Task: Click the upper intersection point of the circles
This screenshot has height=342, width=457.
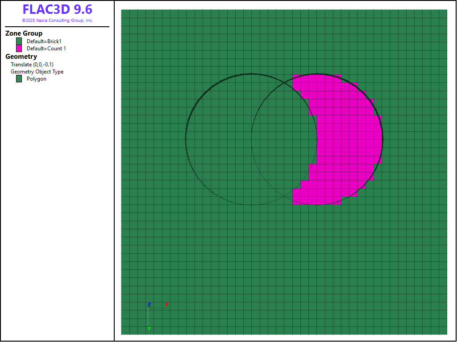Action: [x=284, y=83]
